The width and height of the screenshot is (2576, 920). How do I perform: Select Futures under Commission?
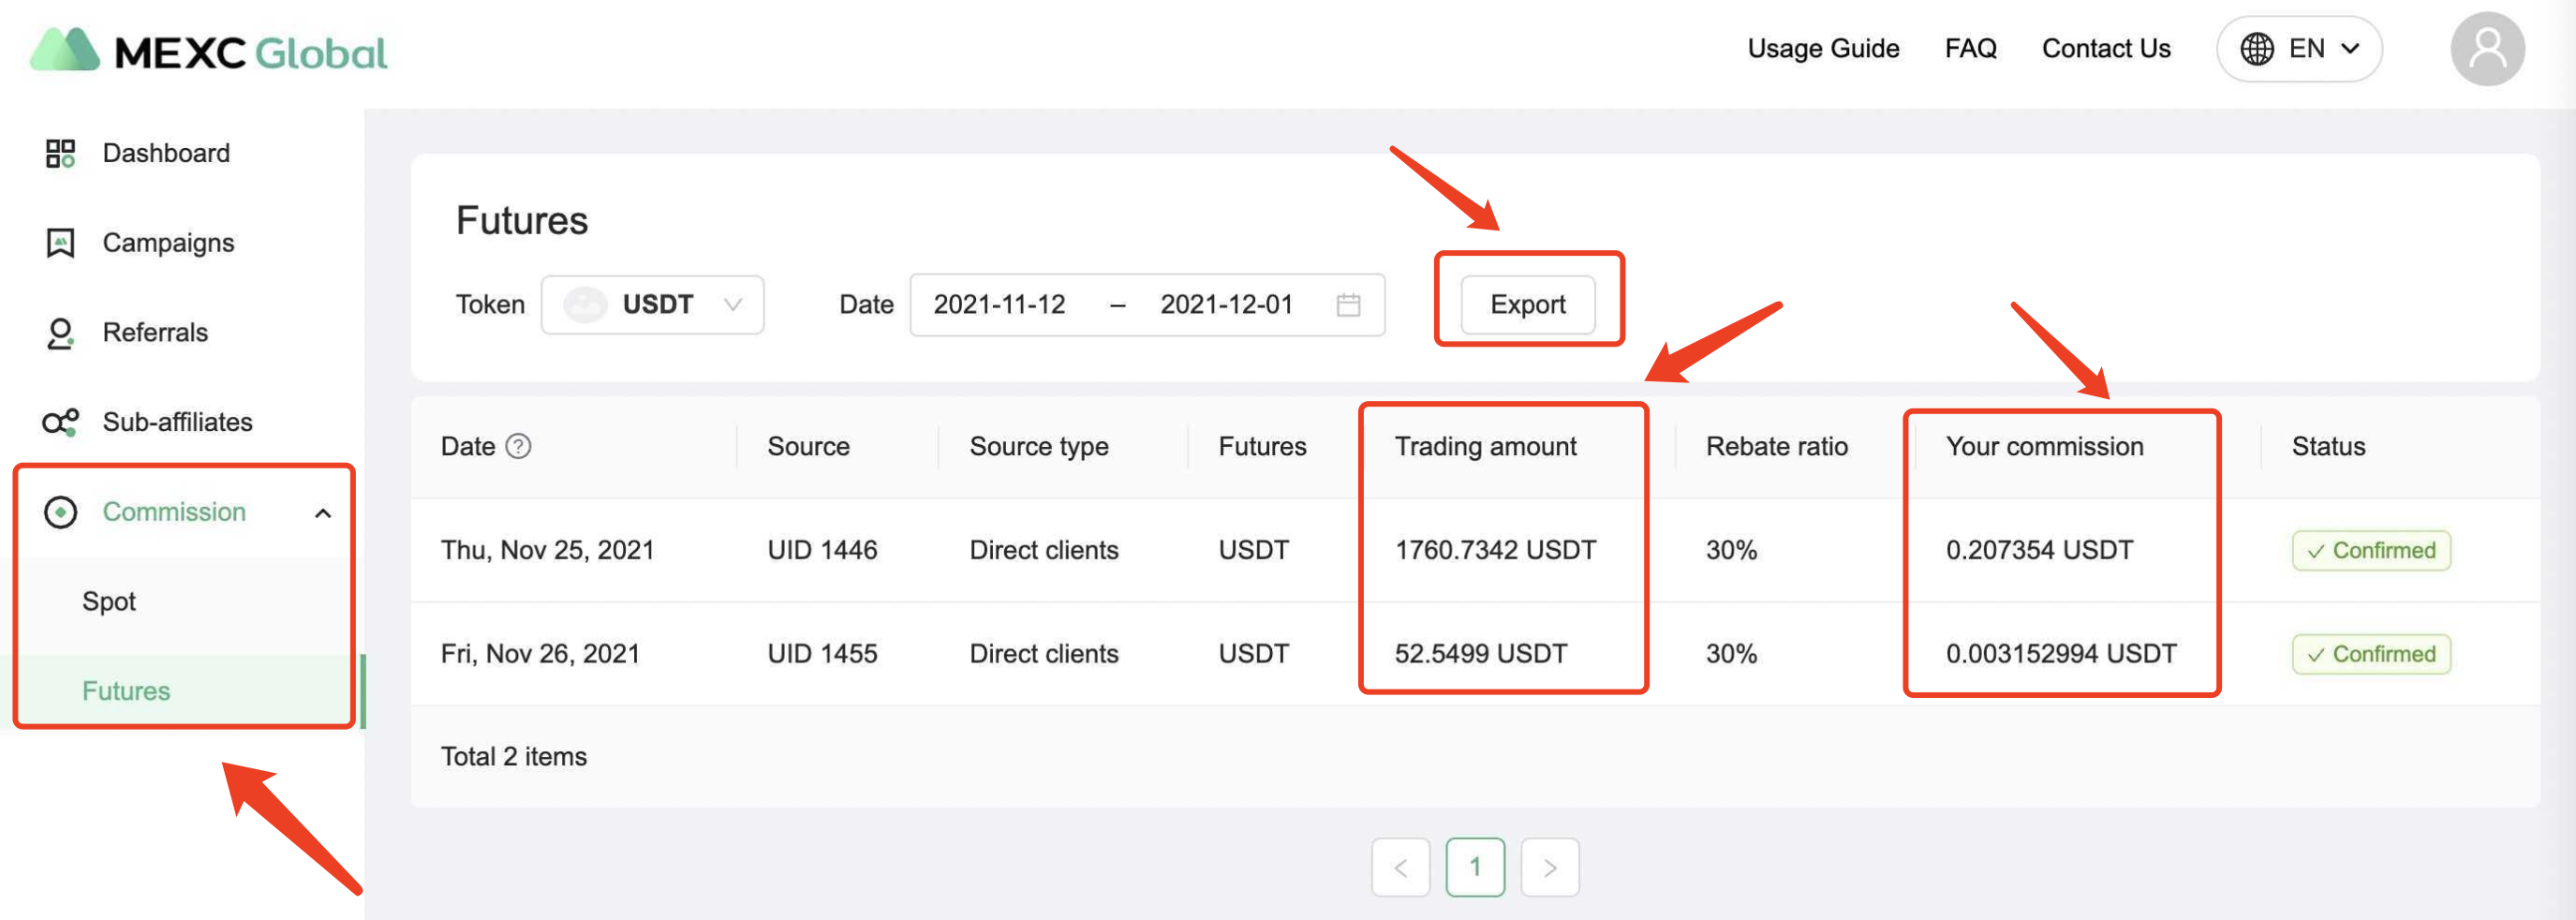point(126,691)
